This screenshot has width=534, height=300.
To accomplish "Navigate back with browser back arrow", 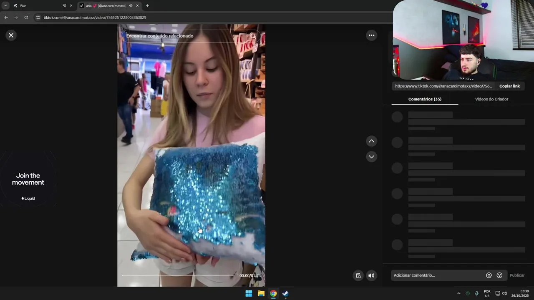I will pyautogui.click(x=6, y=17).
